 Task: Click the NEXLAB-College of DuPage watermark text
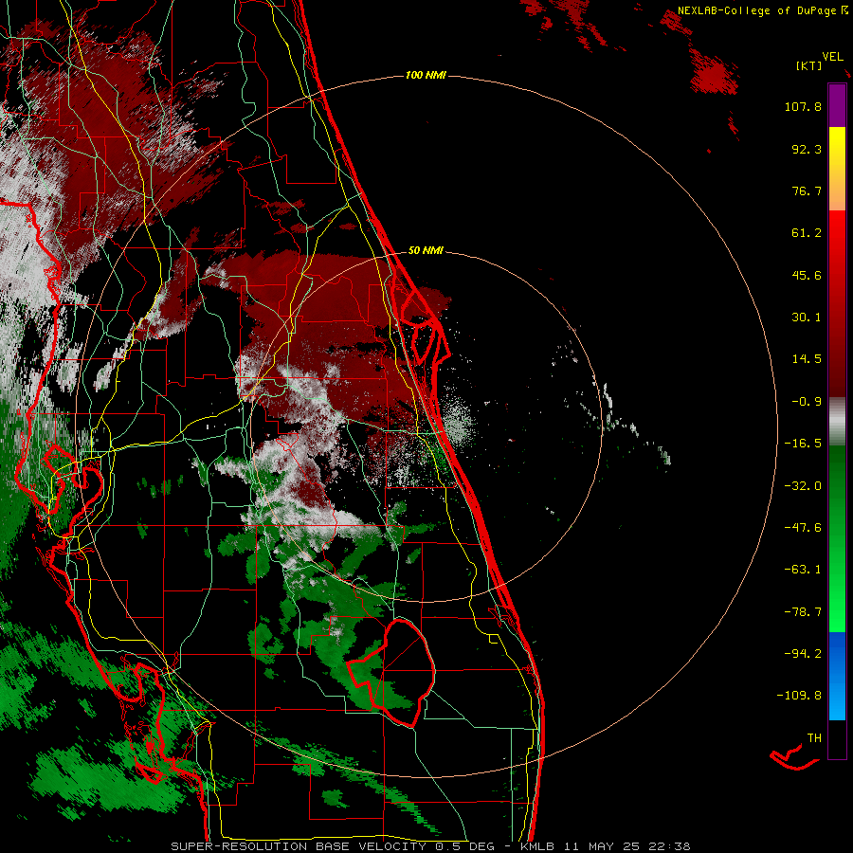(x=763, y=10)
